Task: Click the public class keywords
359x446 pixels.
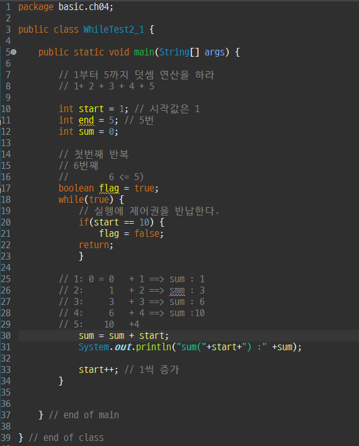Action: 48,30
